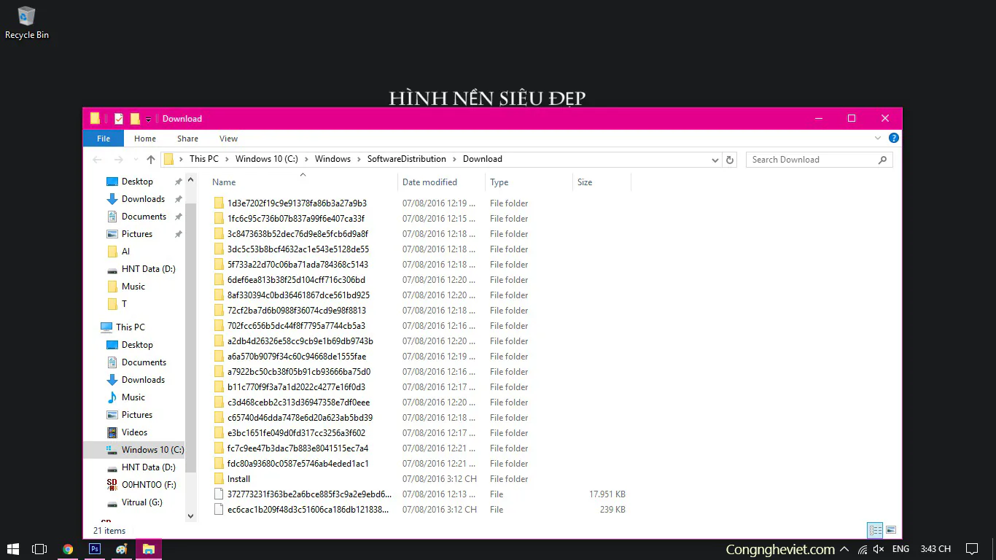
Task: Open the File menu tab
Action: click(104, 139)
